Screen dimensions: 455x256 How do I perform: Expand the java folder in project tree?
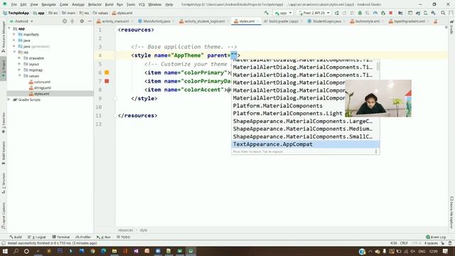point(14,41)
